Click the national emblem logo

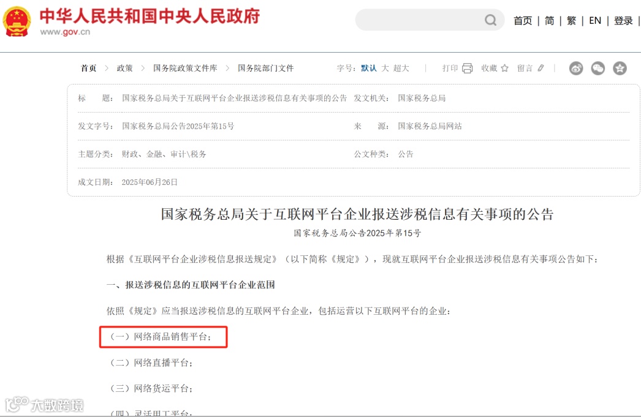click(18, 21)
